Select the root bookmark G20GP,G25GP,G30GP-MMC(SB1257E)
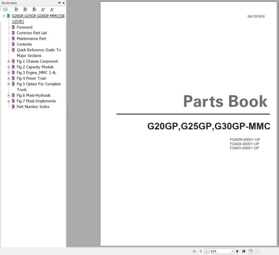279x255 pixels. click(38, 19)
